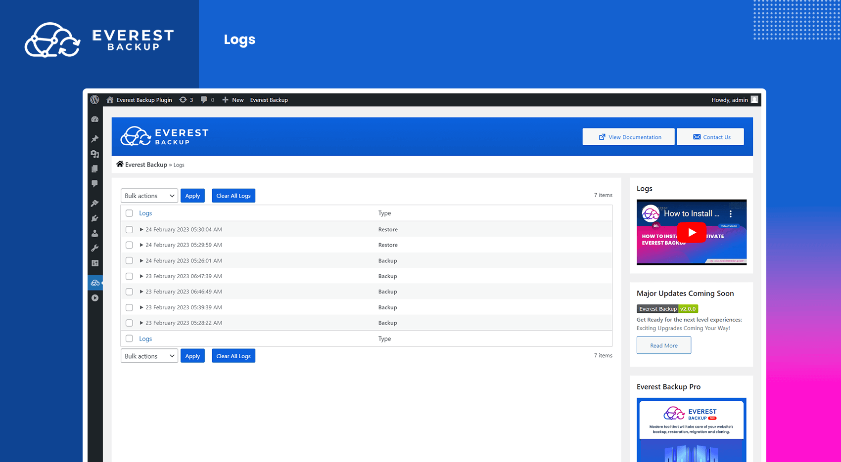Image resolution: width=841 pixels, height=462 pixels.
Task: Open Everest Backup admin bar menu
Action: tap(269, 100)
